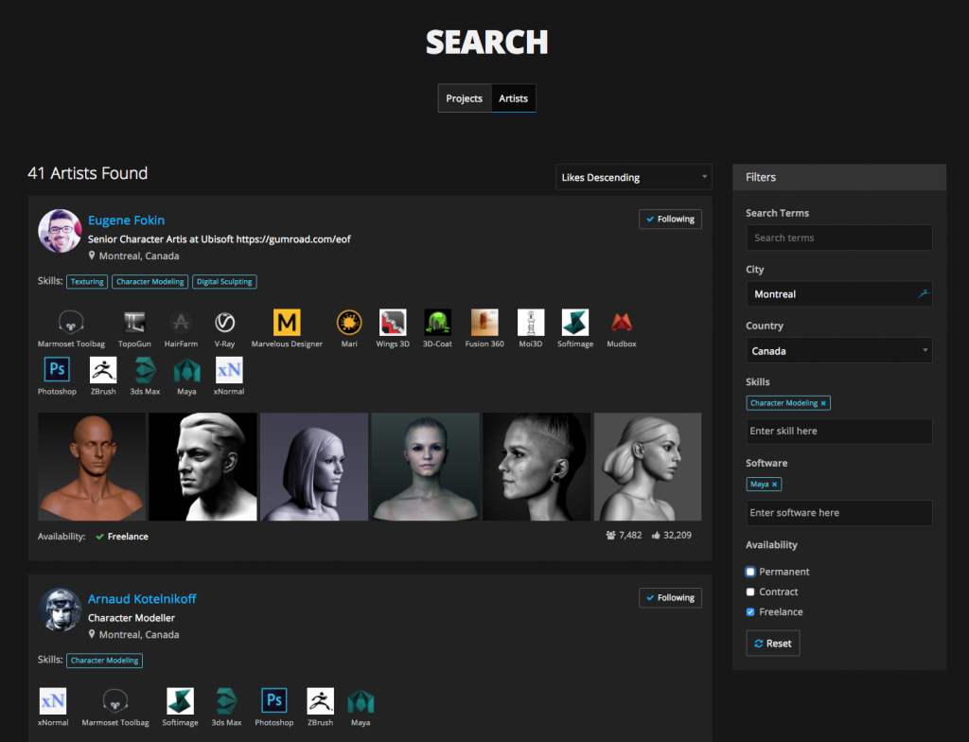Click Eugene Fokin's ZBrush icon

click(102, 370)
